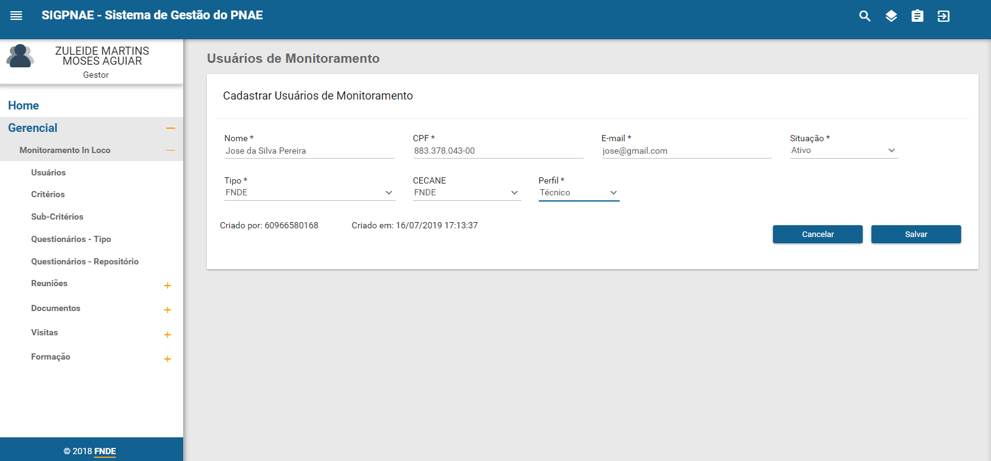The image size is (991, 461).
Task: Open the hamburger menu icon
Action: pyautogui.click(x=16, y=16)
